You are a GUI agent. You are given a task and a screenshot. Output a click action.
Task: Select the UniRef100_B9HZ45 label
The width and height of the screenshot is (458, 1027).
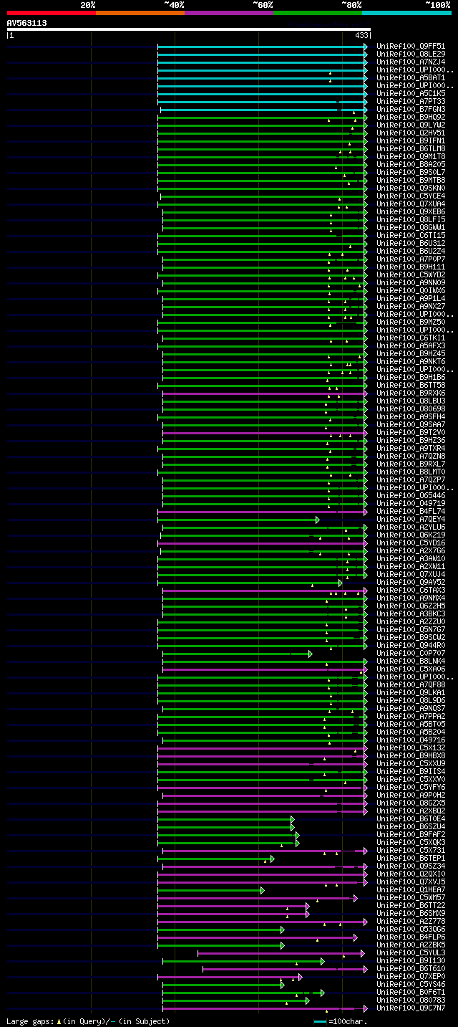click(x=411, y=353)
